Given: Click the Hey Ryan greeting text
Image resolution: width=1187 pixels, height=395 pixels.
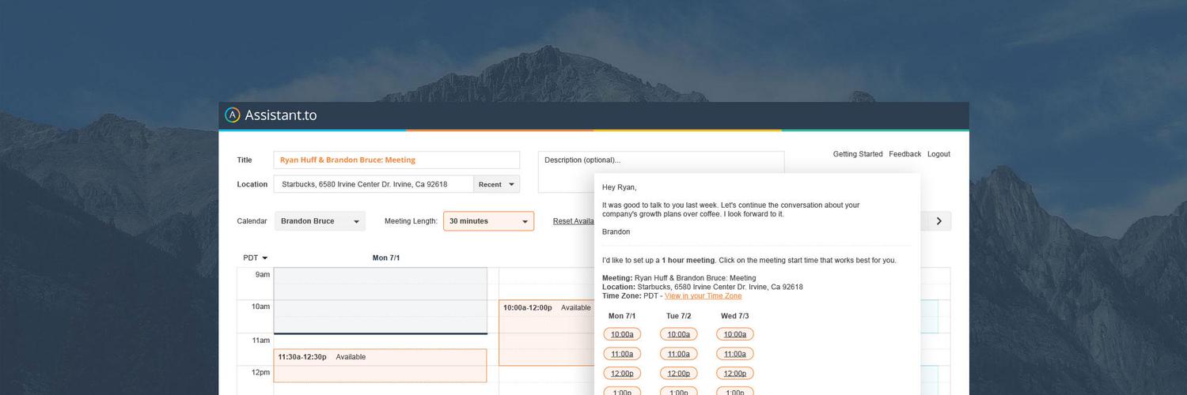Looking at the screenshot, I should (619, 187).
